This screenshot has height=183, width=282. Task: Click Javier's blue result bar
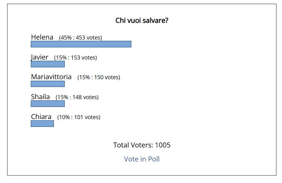(48, 64)
